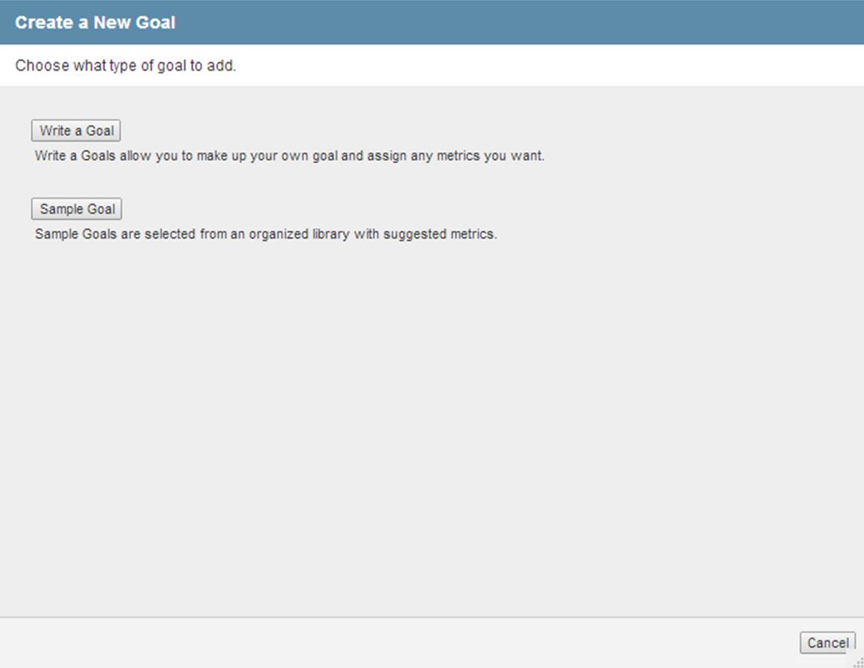Click the Write a Goal button

(x=76, y=131)
